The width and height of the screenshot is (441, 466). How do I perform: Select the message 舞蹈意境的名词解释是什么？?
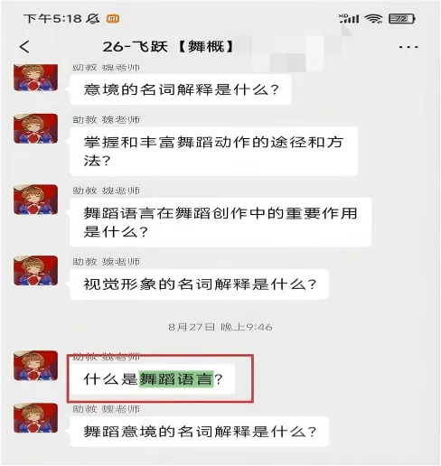(199, 432)
